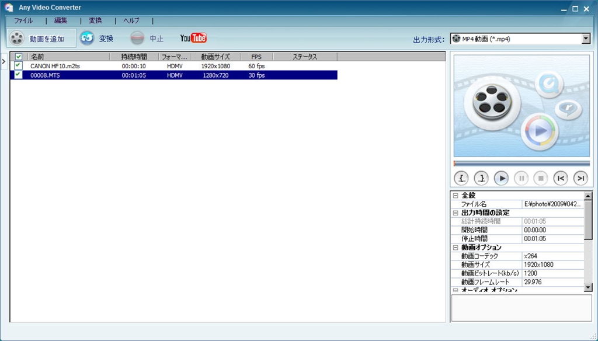Open the ヘルプ menu
This screenshot has height=341, width=598.
click(131, 20)
